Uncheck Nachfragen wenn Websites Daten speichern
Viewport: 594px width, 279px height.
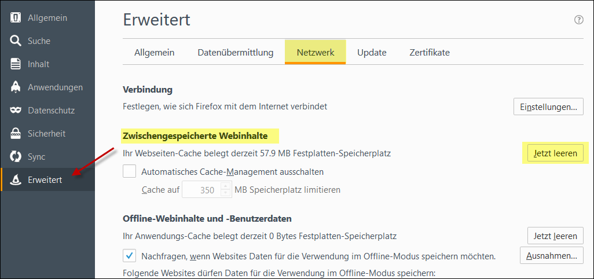(x=130, y=256)
